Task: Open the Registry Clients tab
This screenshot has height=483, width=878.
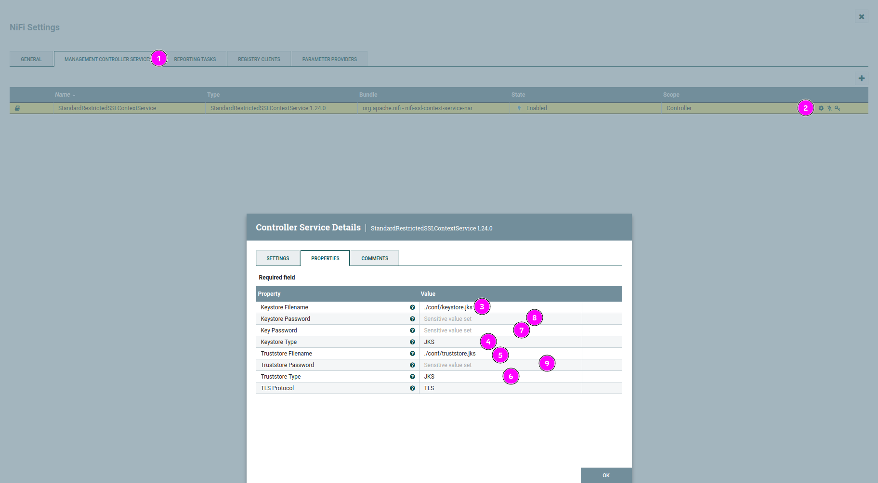Action: [x=259, y=59]
